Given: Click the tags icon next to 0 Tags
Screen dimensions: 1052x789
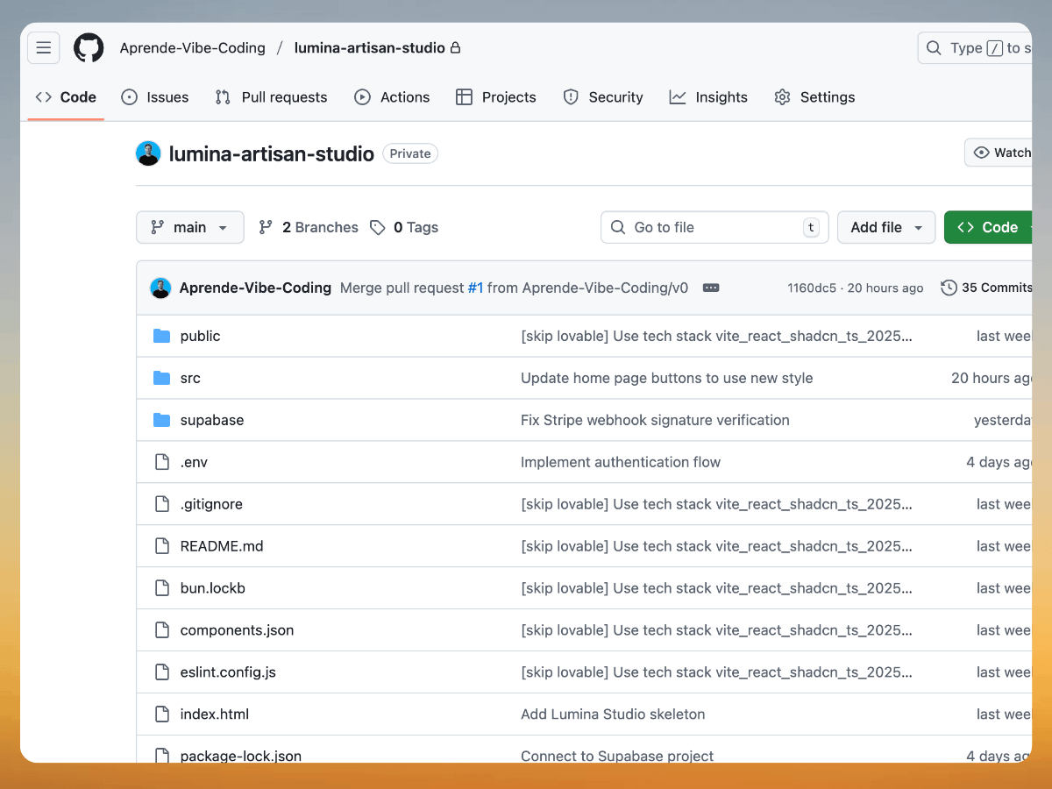Looking at the screenshot, I should tap(378, 228).
